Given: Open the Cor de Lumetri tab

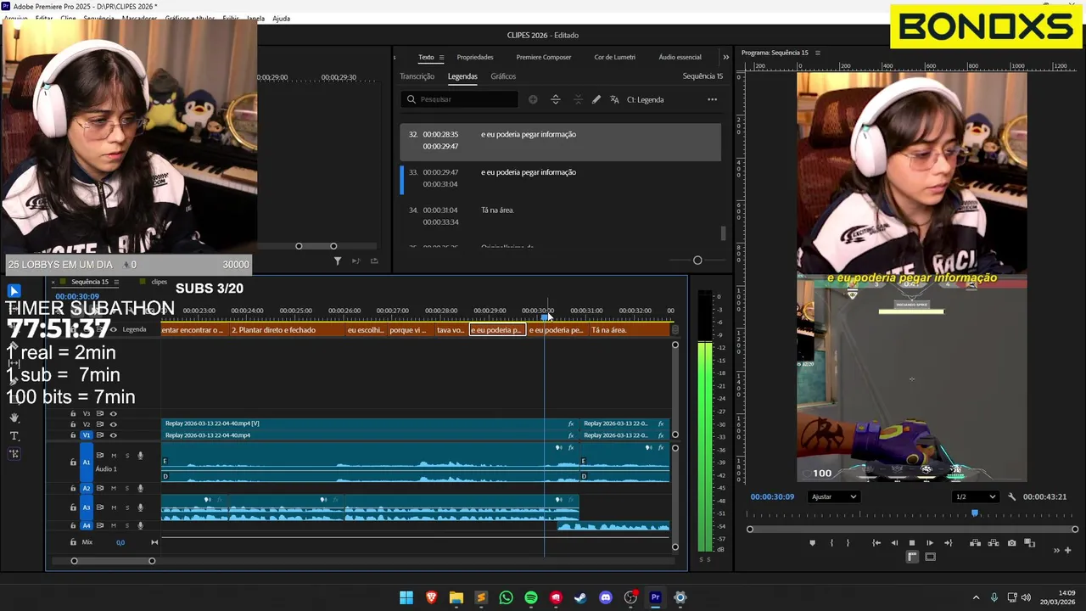Looking at the screenshot, I should coord(615,57).
